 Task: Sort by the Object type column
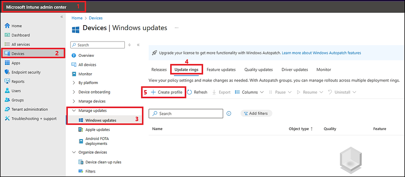pyautogui.click(x=301, y=129)
